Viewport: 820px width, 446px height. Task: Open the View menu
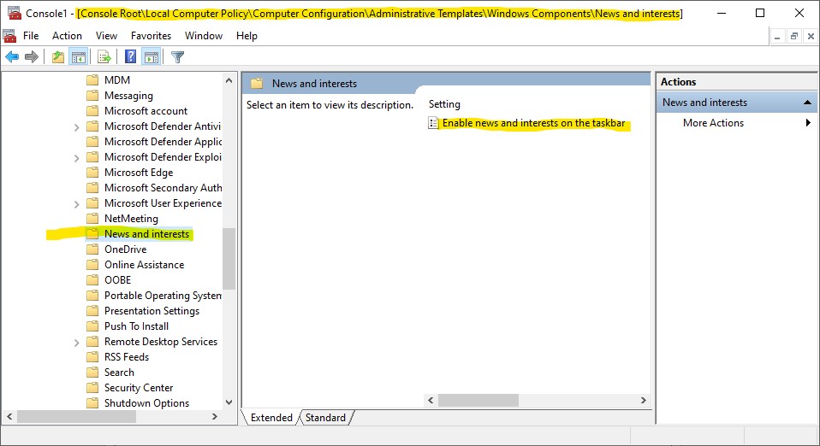pyautogui.click(x=106, y=36)
